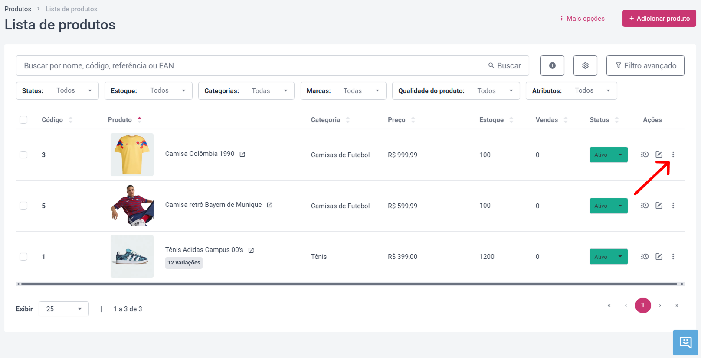The width and height of the screenshot is (701, 358).
Task: Click the Adicionar produto button
Action: click(659, 18)
